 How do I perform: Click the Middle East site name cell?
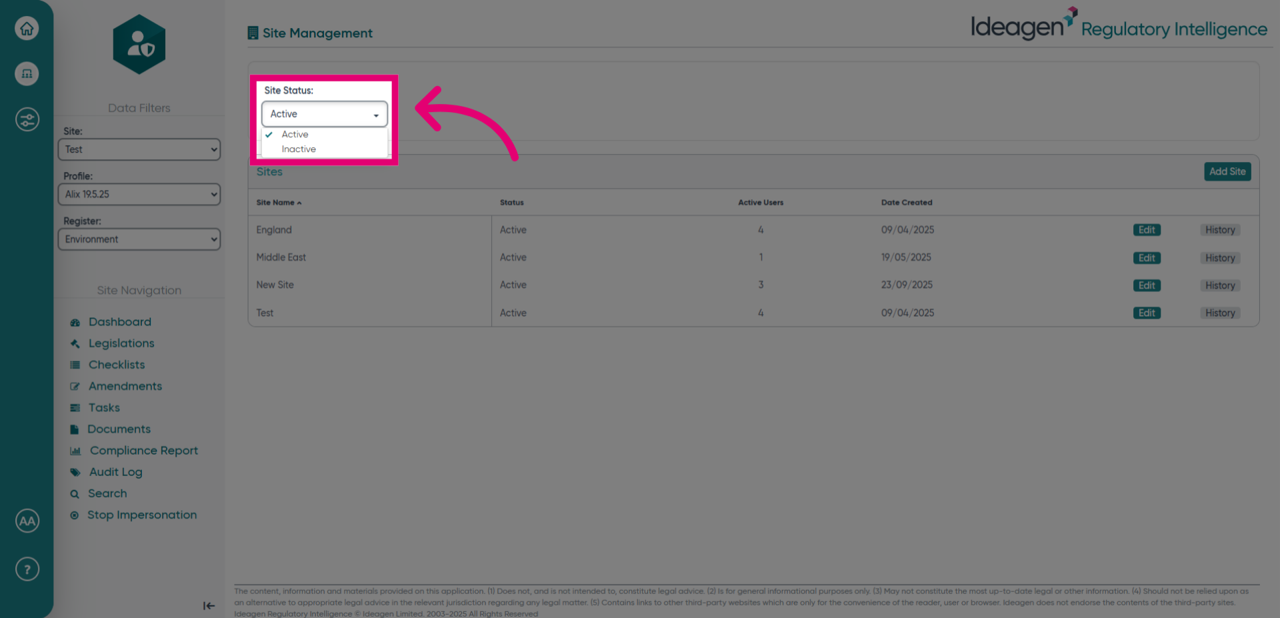point(281,257)
